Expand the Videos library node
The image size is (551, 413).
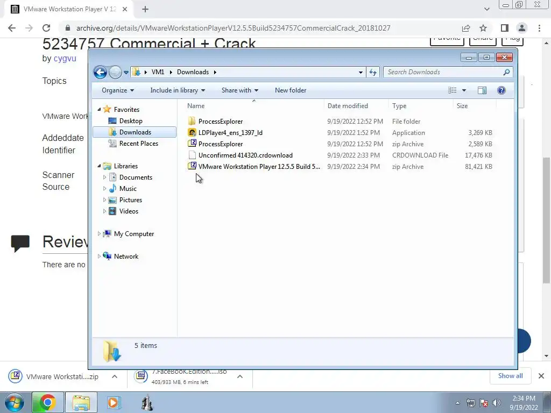[104, 211]
